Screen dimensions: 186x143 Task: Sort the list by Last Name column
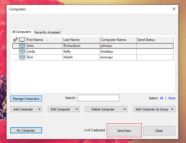coord(81,40)
